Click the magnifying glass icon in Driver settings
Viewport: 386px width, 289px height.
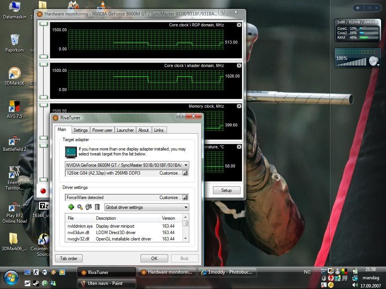tap(80, 207)
